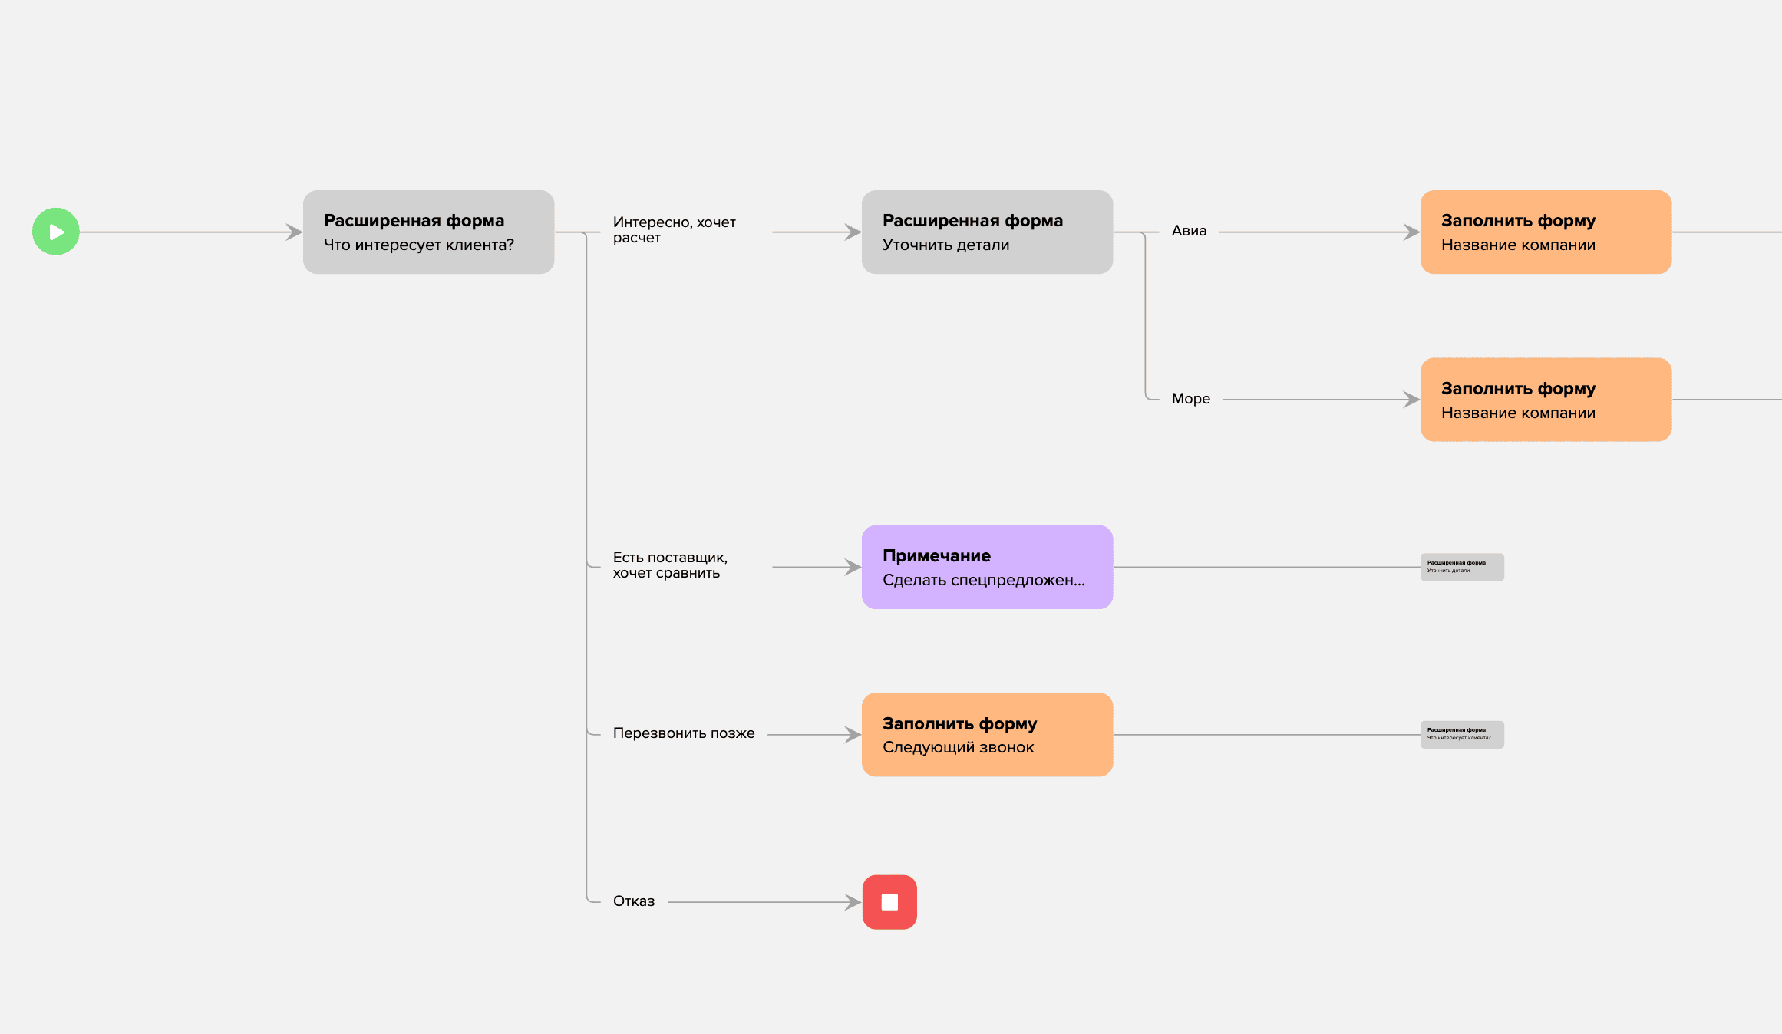Select 'Следующий звонок' fill-form block
Screen dimensions: 1782x1034
click(987, 735)
